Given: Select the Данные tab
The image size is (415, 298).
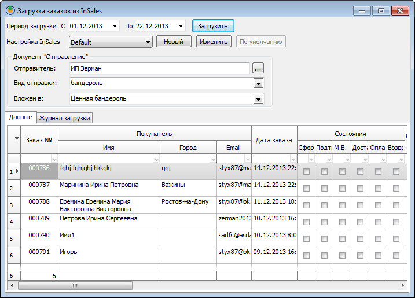Looking at the screenshot, I should click(20, 117).
